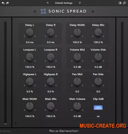128x134 pixels.
Task: Click the Delay R knob
Action: point(51,32)
